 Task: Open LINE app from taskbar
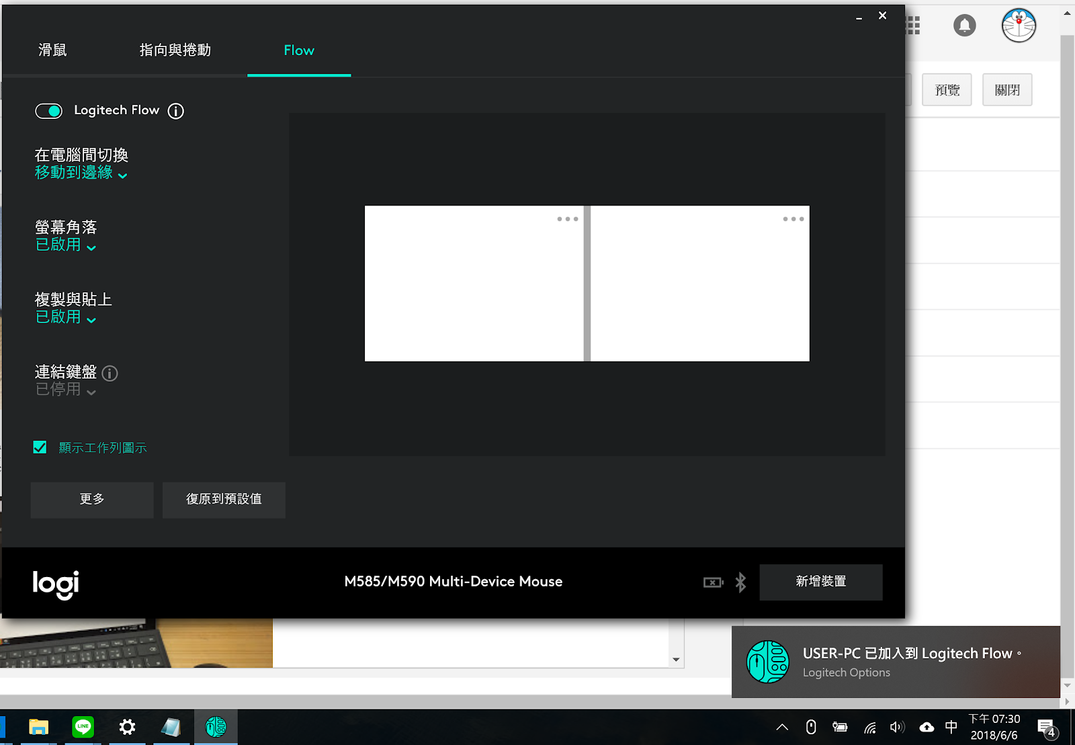83,727
